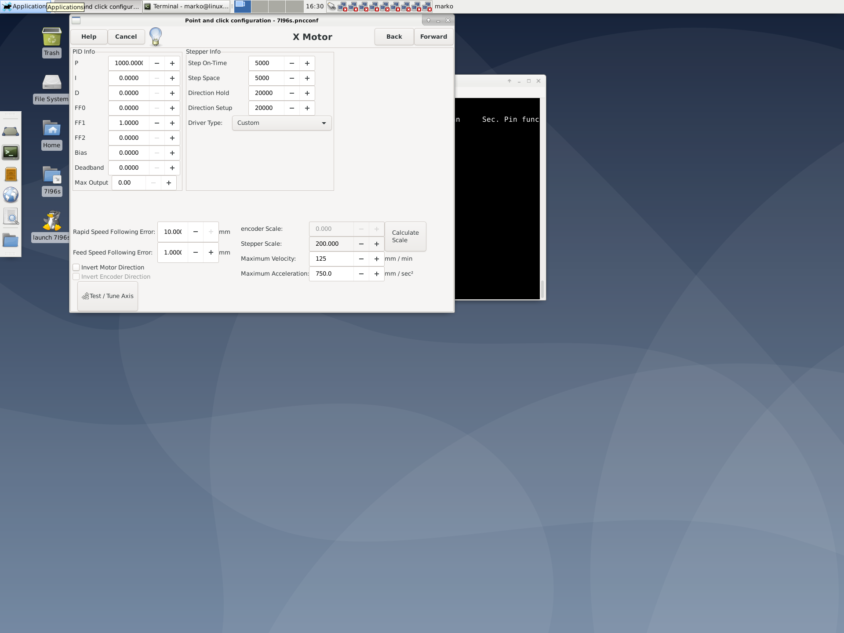The width and height of the screenshot is (844, 633).
Task: Click the 16:30 clock in the panel
Action: 315,6
